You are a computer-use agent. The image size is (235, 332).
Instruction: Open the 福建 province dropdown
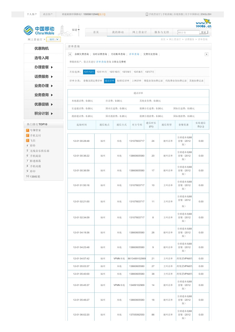(76, 30)
